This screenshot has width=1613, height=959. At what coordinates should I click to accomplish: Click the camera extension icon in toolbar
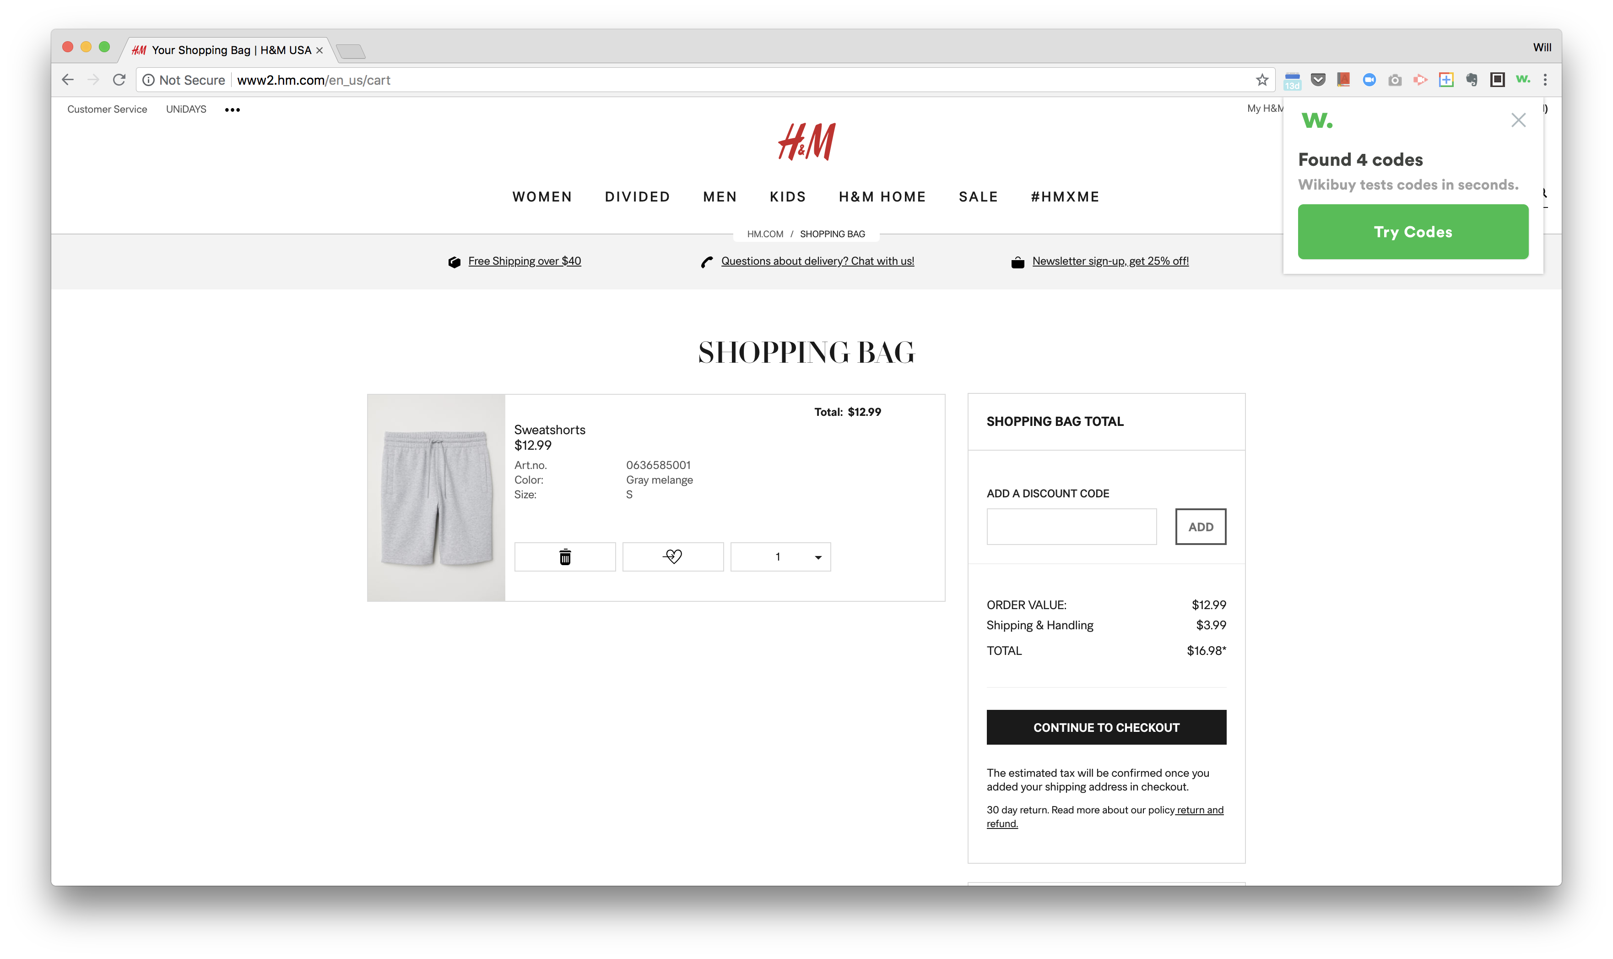pos(1395,80)
